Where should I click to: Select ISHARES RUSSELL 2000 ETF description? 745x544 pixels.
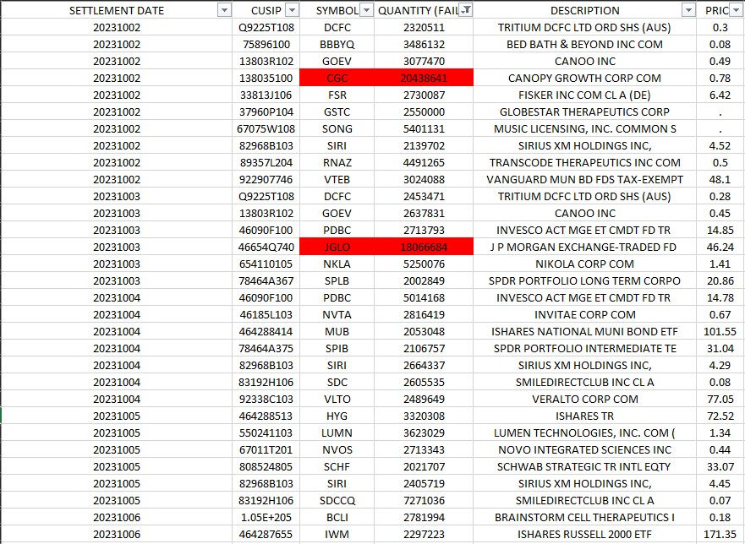[585, 534]
